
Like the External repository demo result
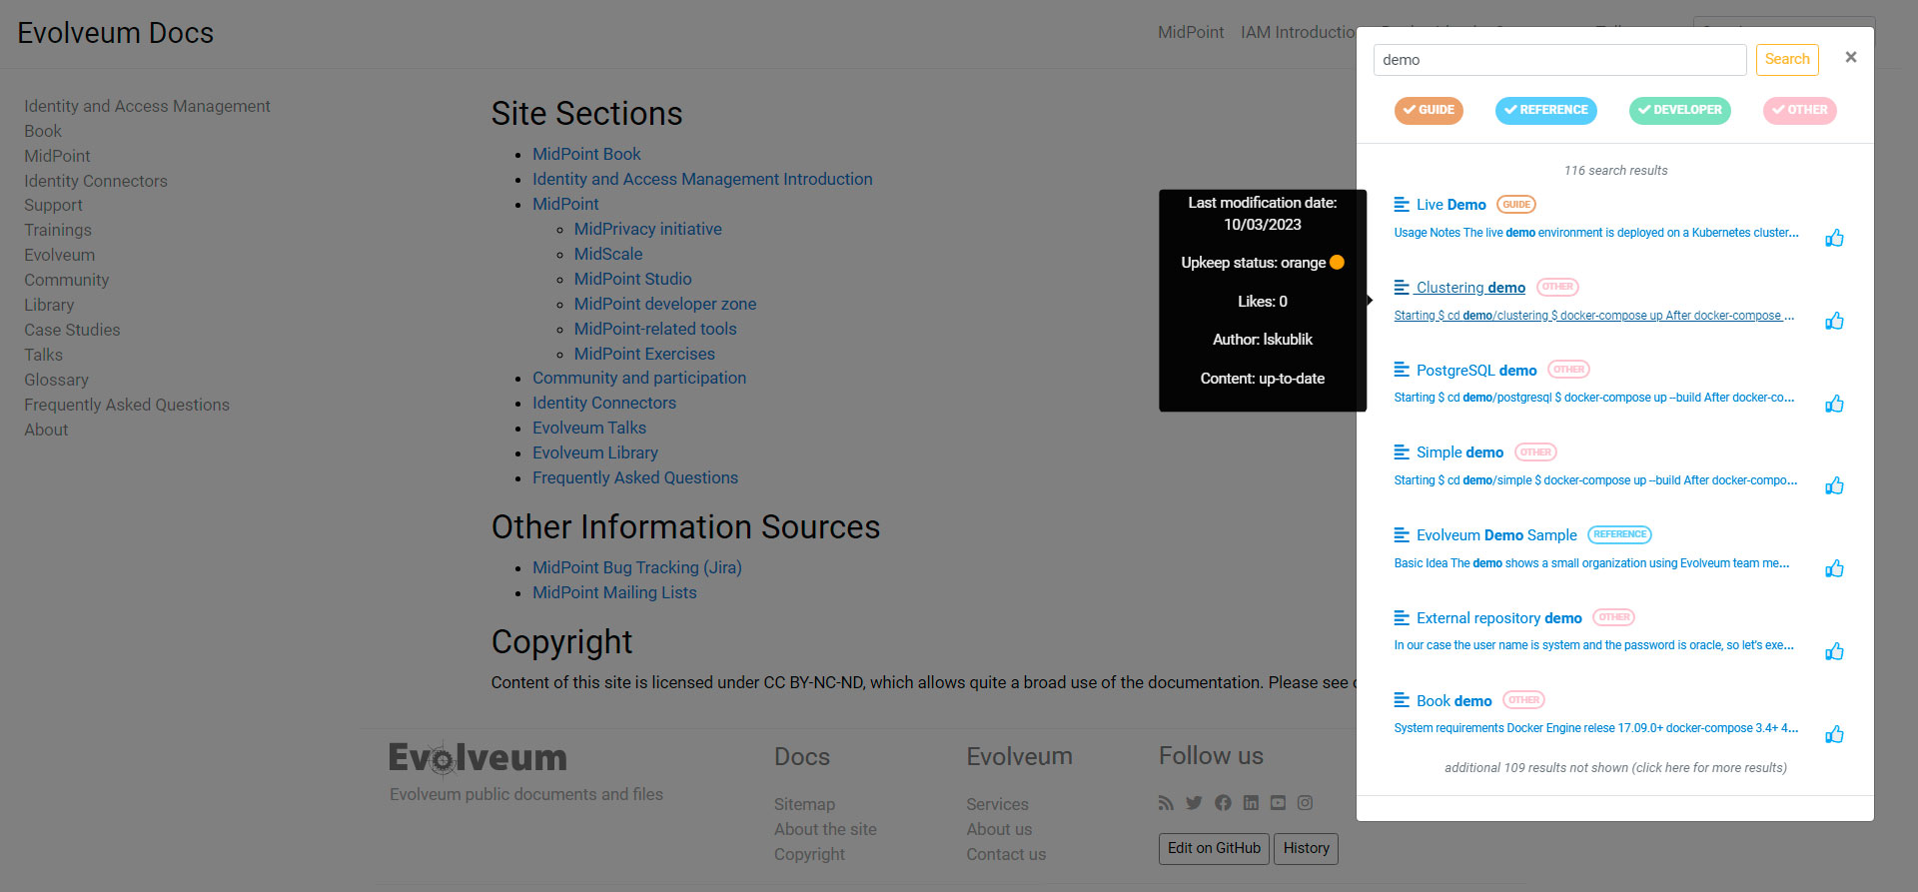coord(1834,651)
